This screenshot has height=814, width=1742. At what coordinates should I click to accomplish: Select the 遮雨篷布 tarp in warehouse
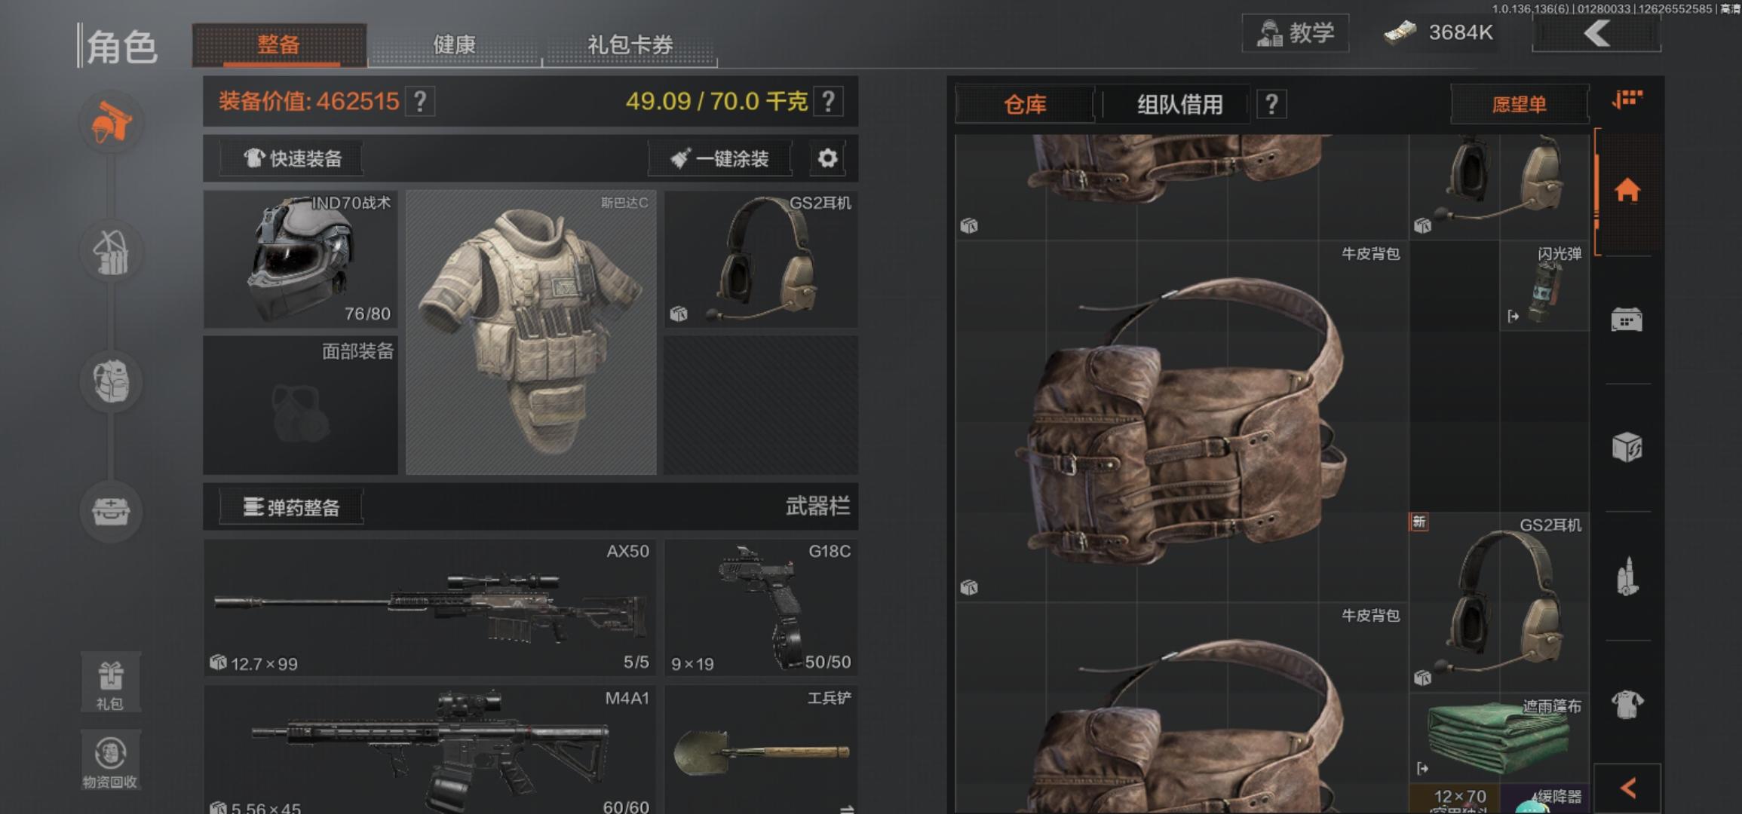1499,738
